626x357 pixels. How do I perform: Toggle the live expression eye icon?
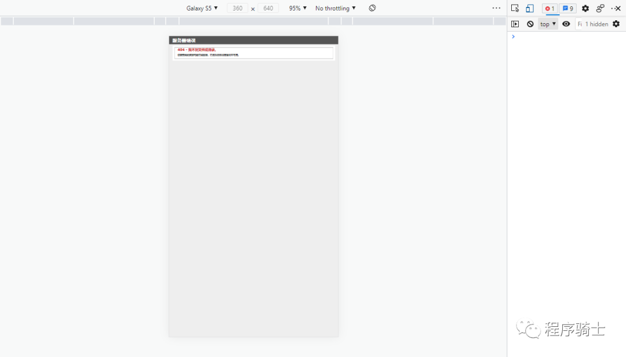click(x=566, y=24)
